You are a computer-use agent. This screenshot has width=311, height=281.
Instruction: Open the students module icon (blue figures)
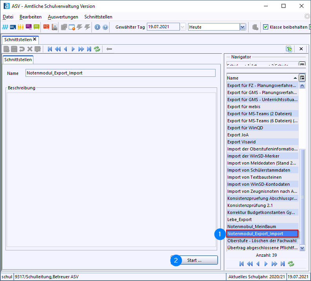click(x=5, y=27)
